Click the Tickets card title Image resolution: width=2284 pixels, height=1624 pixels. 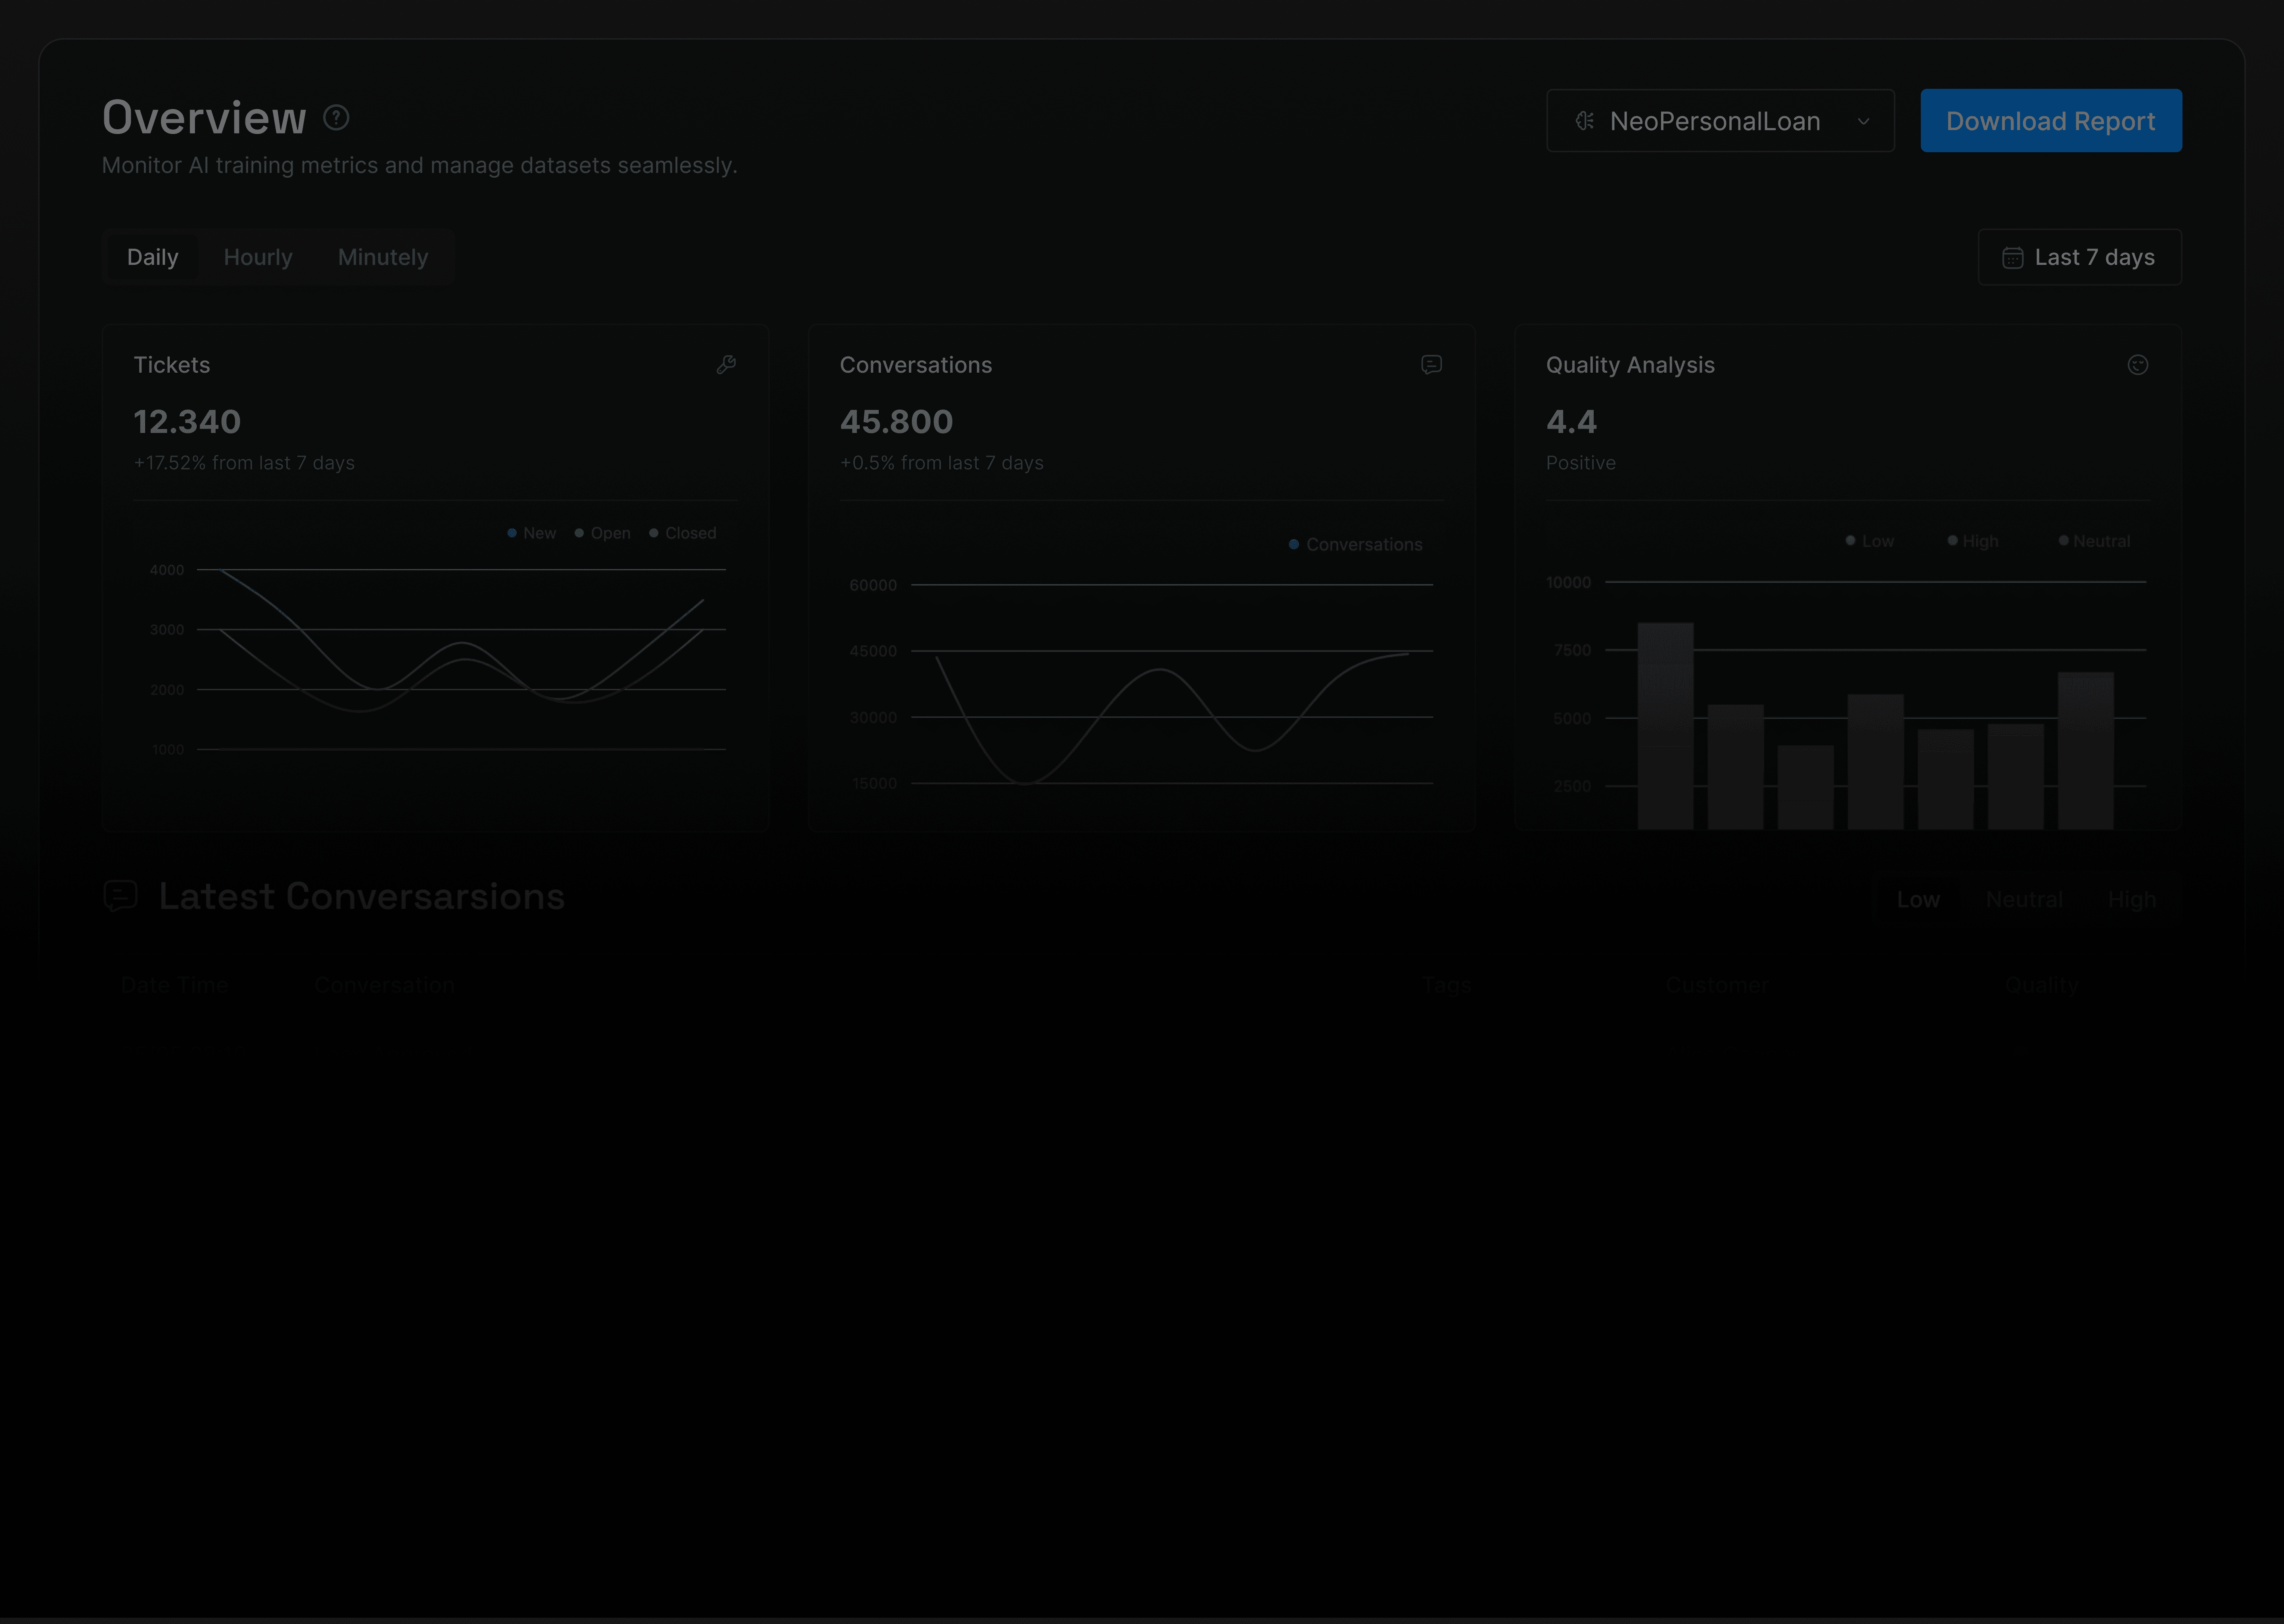coord(172,365)
